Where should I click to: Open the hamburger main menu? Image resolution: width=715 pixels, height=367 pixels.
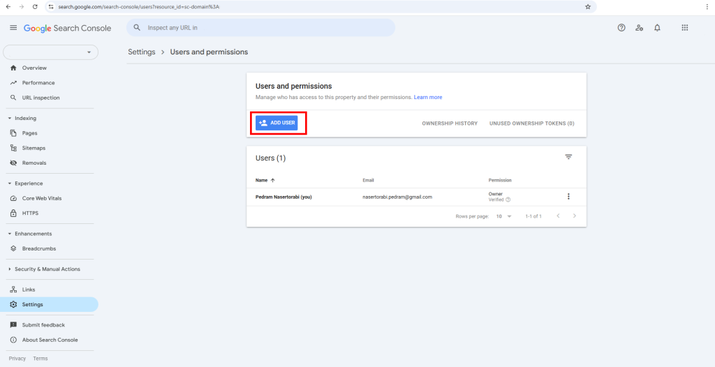point(13,28)
